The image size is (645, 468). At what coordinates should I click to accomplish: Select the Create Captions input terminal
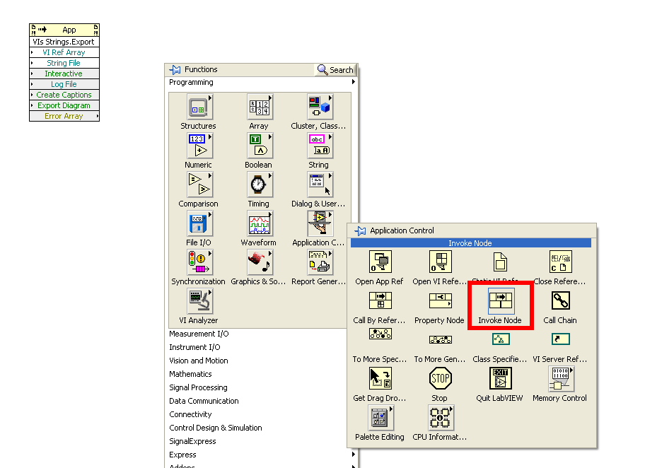64,95
